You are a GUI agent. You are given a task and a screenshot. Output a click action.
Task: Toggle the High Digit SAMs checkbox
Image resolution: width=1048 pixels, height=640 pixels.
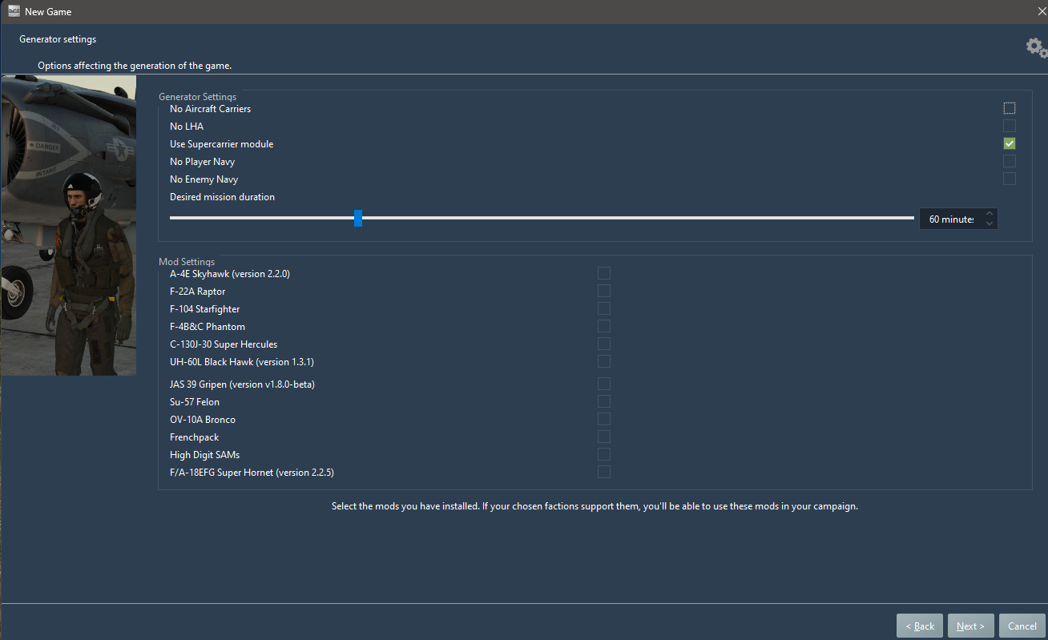tap(604, 454)
